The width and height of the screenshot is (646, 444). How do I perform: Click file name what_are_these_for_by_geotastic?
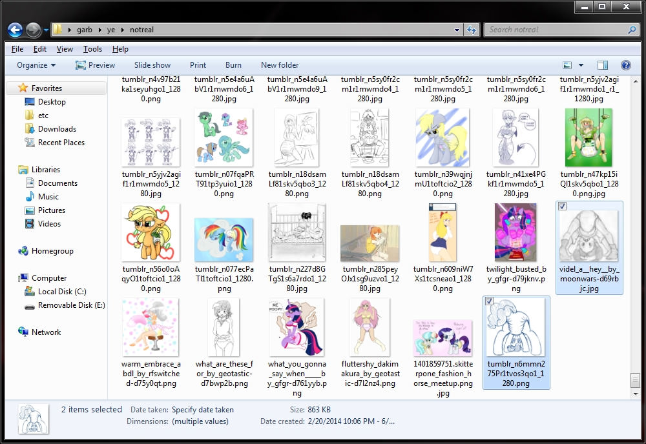pyautogui.click(x=224, y=374)
